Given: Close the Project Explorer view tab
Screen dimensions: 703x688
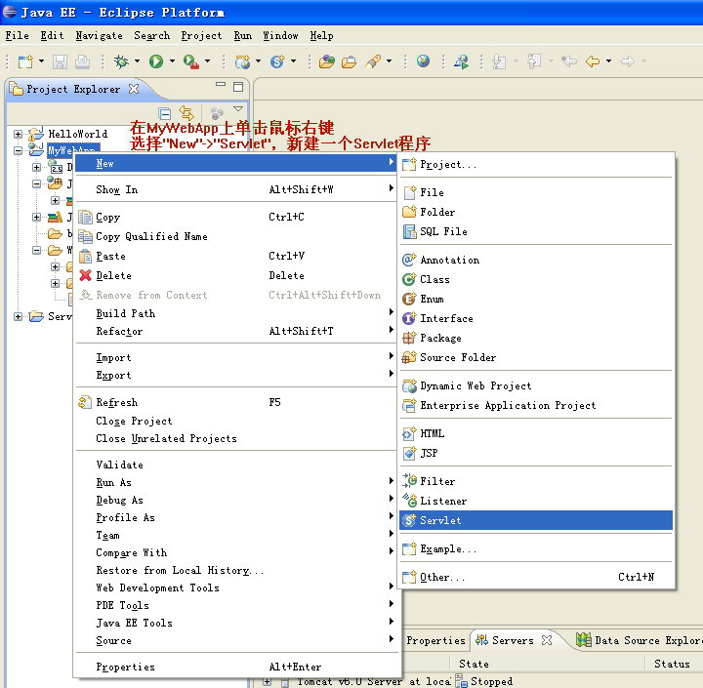Looking at the screenshot, I should [x=134, y=89].
